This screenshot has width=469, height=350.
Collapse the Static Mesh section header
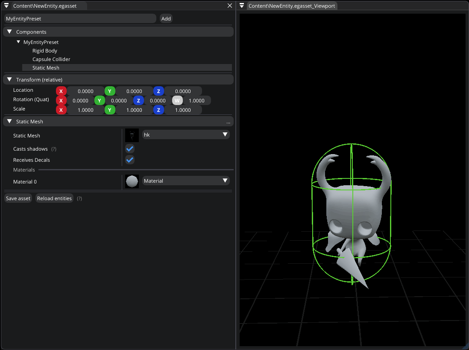9,121
